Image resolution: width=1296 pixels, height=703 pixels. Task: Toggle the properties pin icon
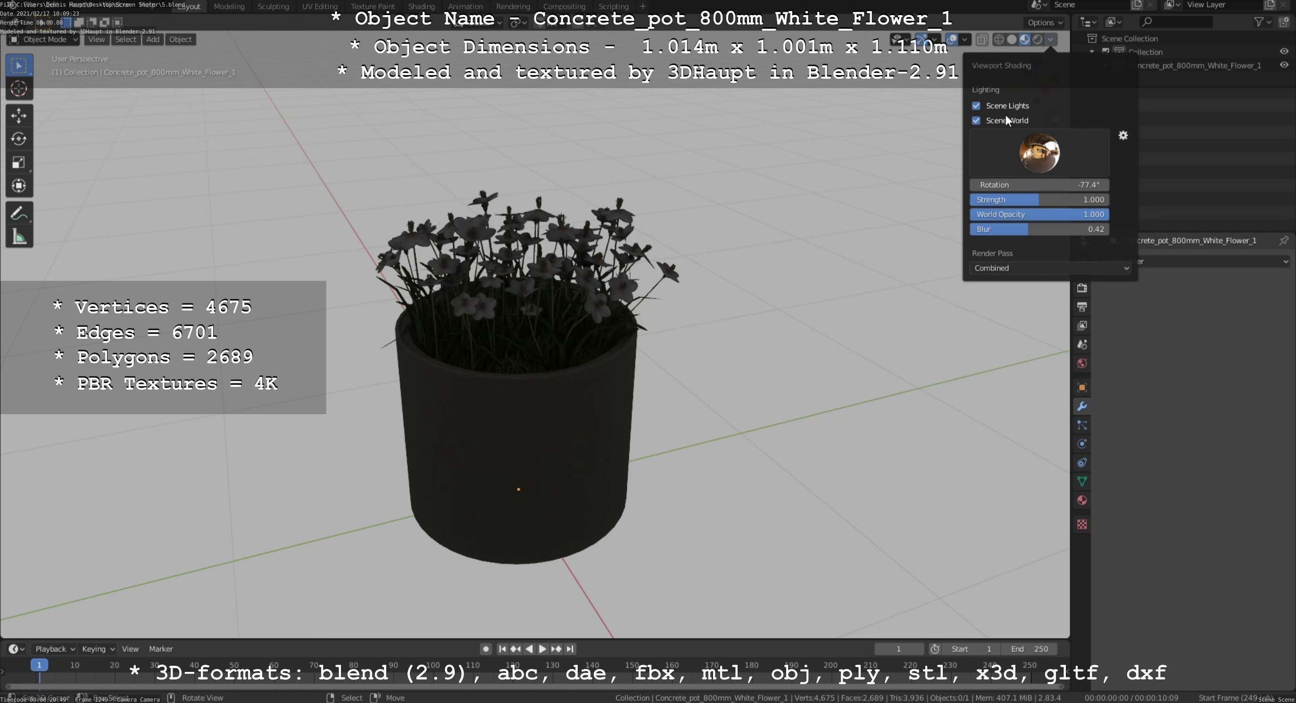tap(1284, 240)
